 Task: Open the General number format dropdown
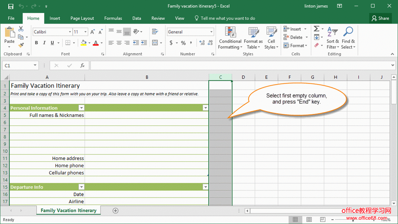click(212, 32)
